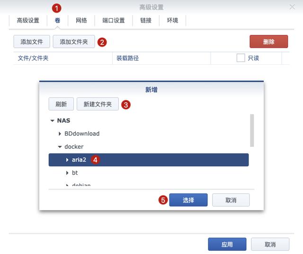Close the 高级设置 window
303x254 pixels.
tap(292, 7)
